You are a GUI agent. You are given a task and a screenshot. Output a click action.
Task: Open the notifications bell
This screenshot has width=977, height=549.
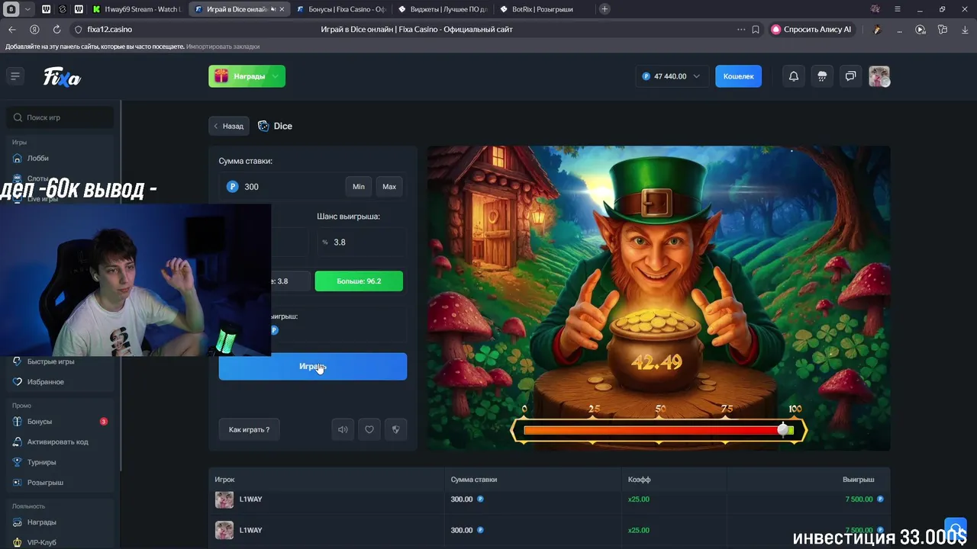(794, 76)
